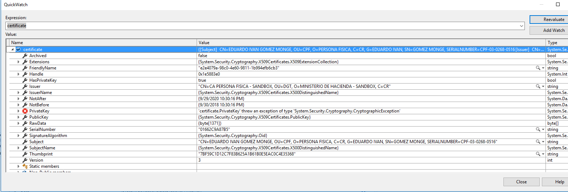Expand the Handle property
Image resolution: width=568 pixels, height=192 pixels.
tap(18, 74)
